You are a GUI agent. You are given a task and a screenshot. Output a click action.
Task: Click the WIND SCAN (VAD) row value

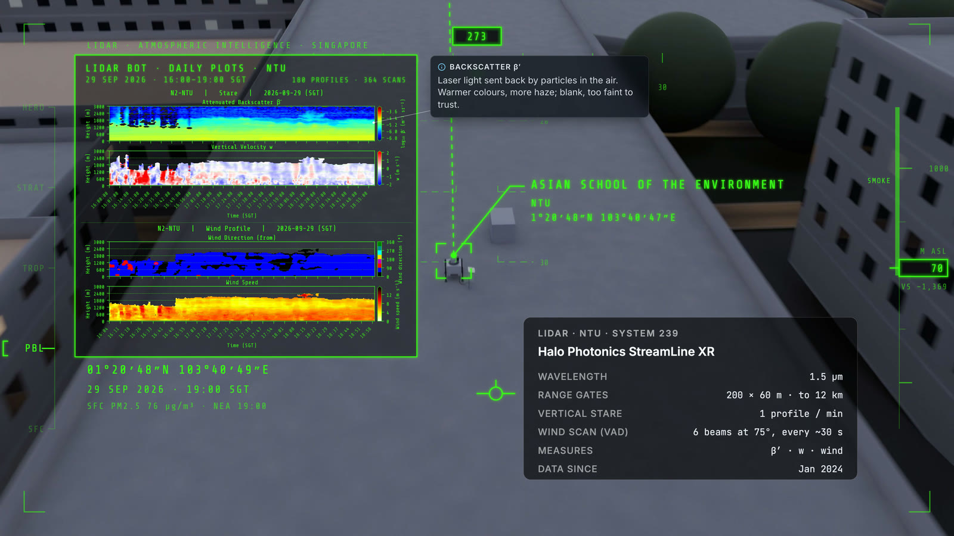click(x=768, y=432)
